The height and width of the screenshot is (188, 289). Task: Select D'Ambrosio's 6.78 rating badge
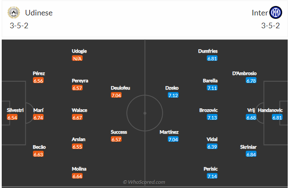coord(251,81)
